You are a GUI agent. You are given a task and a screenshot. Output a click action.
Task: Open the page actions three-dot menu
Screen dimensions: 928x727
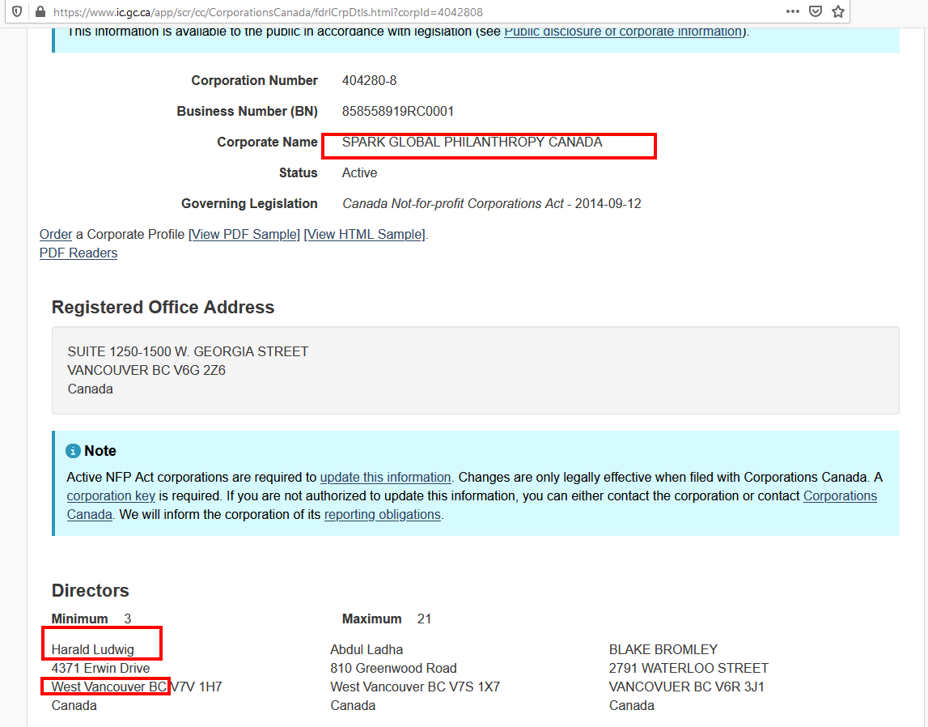792,12
